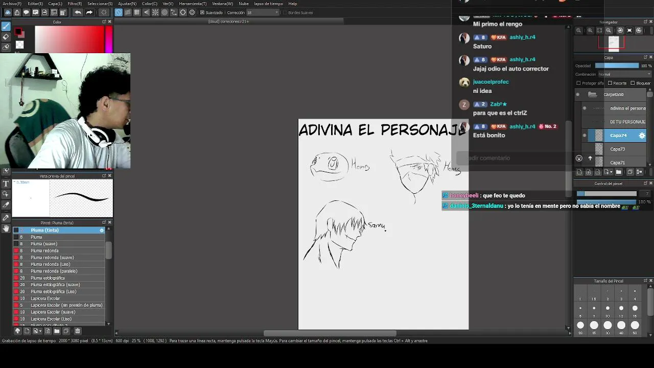
Task: Rotate canvas right in Navegador
Action: [639, 31]
